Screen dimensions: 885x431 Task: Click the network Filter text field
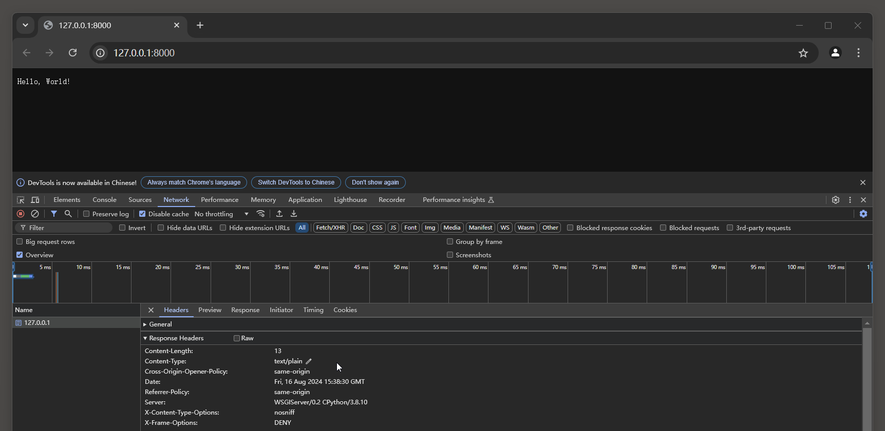(64, 228)
